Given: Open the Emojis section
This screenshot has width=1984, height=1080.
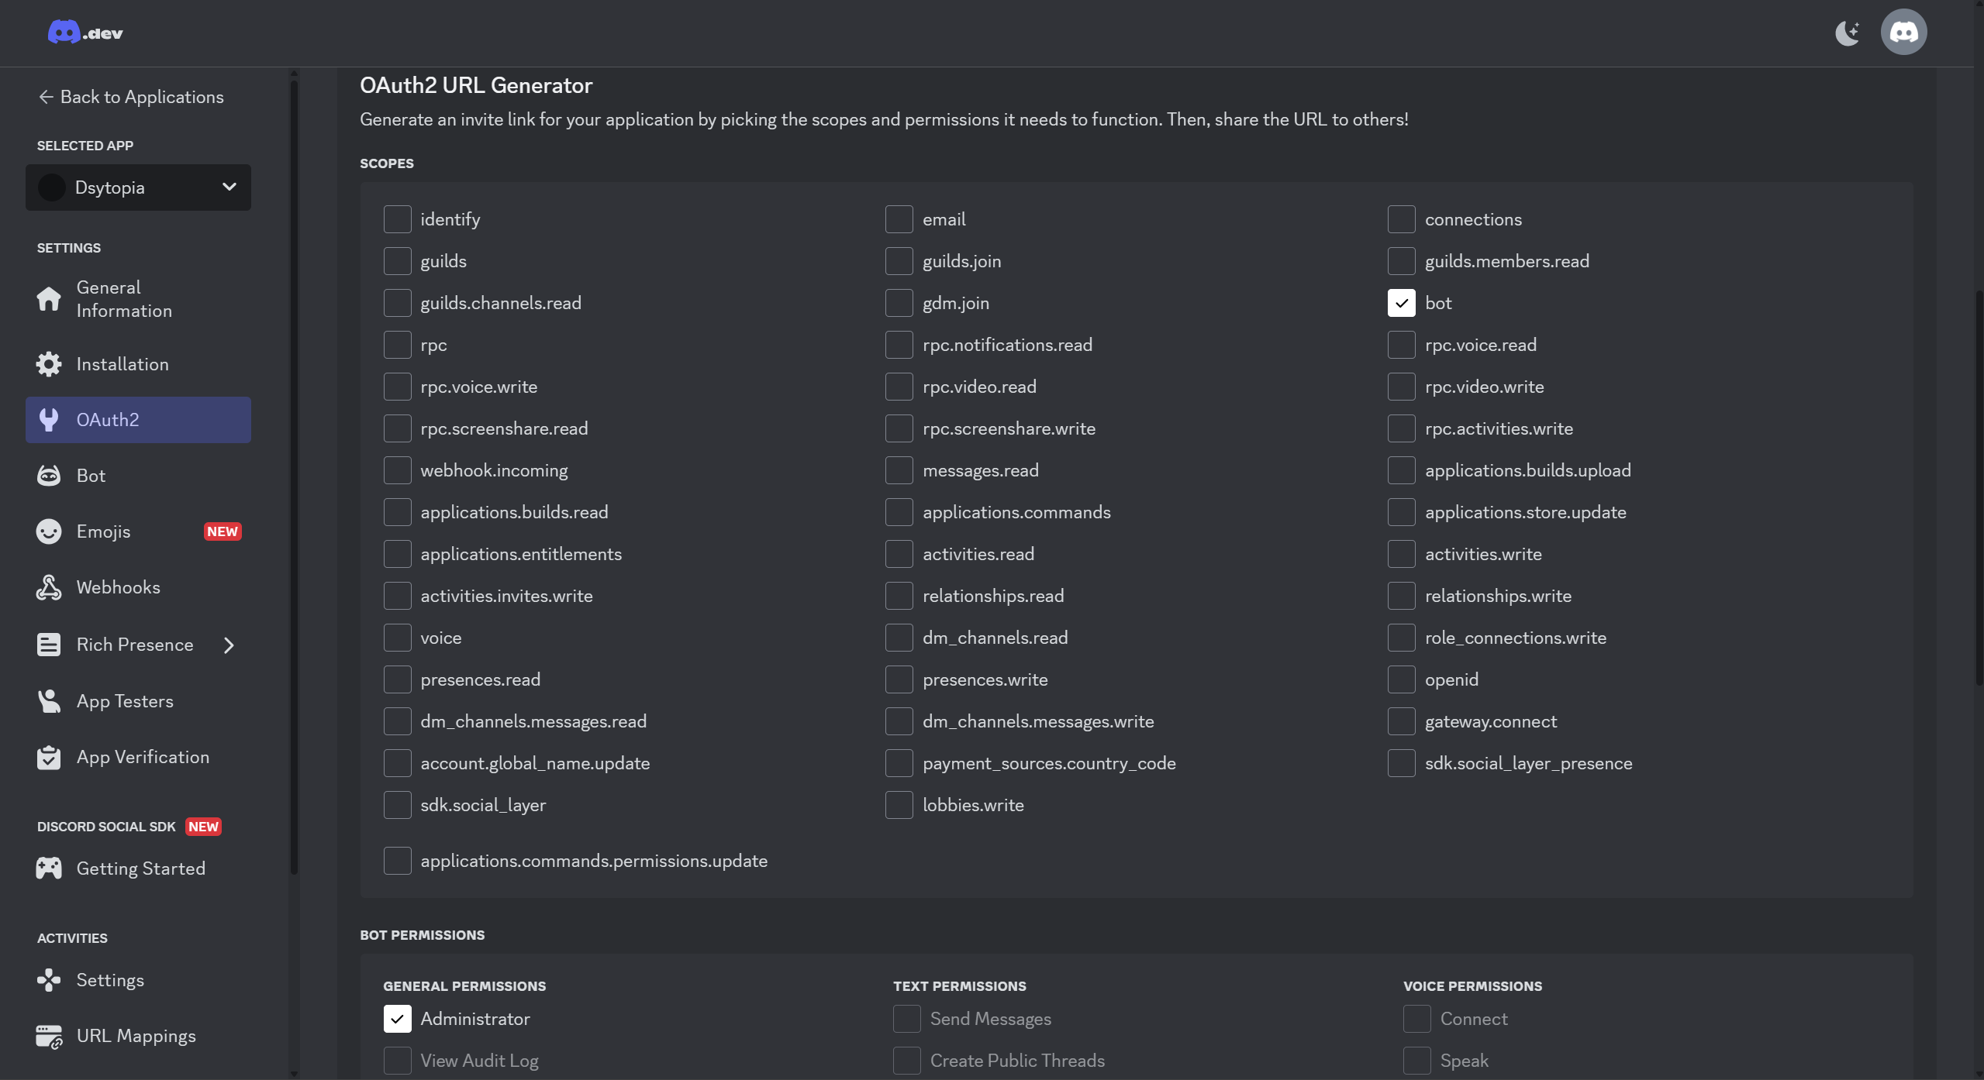Looking at the screenshot, I should coord(105,531).
